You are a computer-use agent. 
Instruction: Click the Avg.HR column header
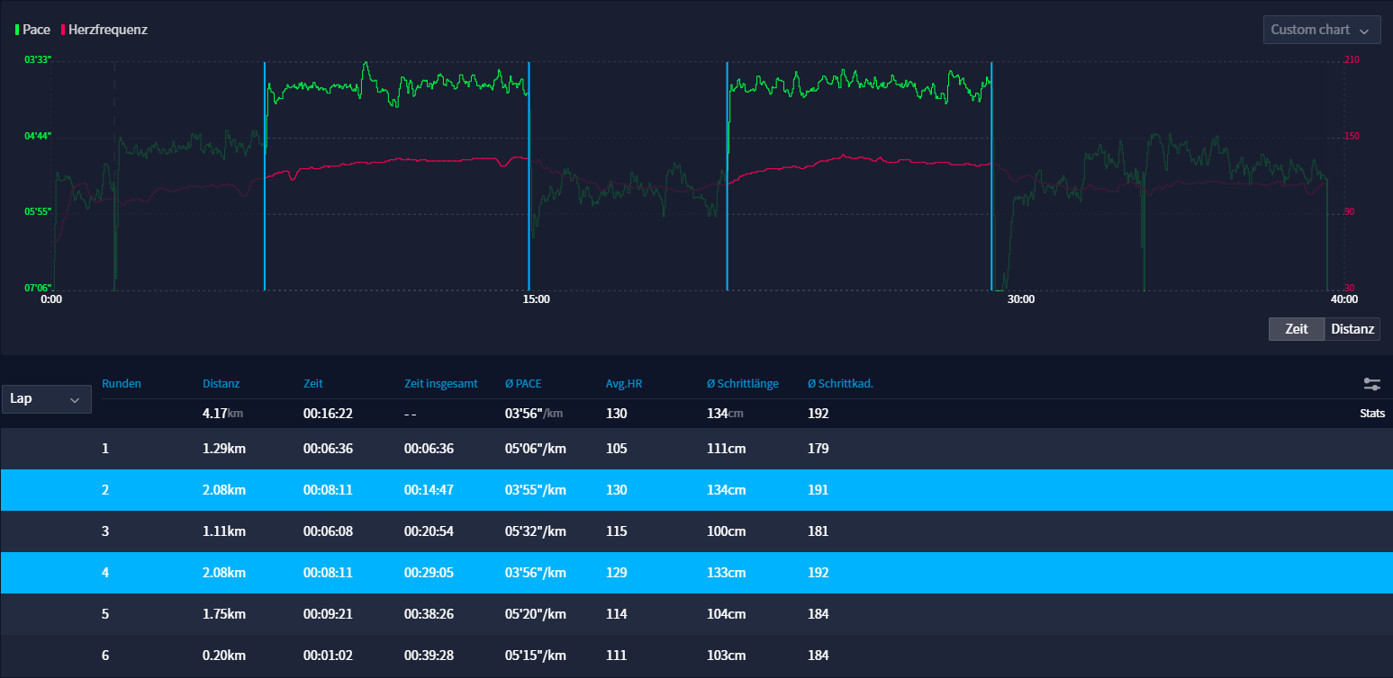623,384
